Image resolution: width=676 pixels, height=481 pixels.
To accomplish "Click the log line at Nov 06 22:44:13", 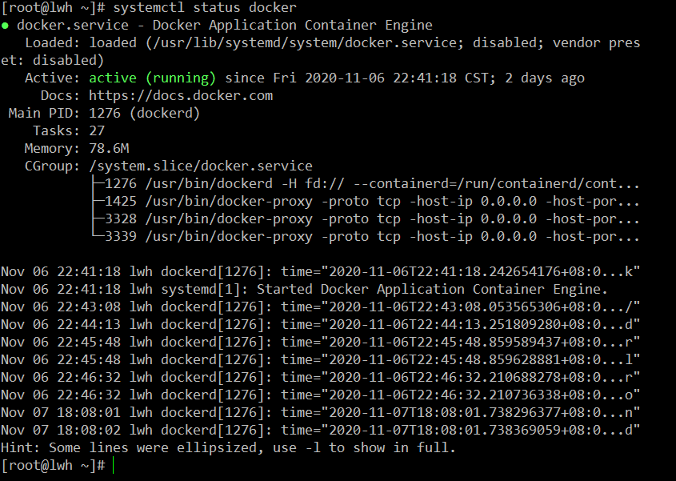I will [320, 324].
